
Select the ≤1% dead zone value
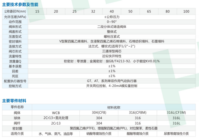coord(111,76)
